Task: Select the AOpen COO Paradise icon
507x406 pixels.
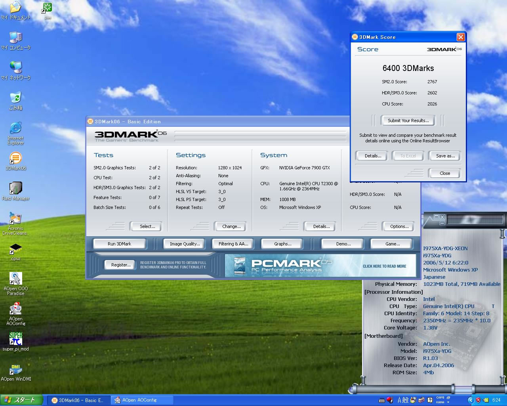Action: [15, 284]
